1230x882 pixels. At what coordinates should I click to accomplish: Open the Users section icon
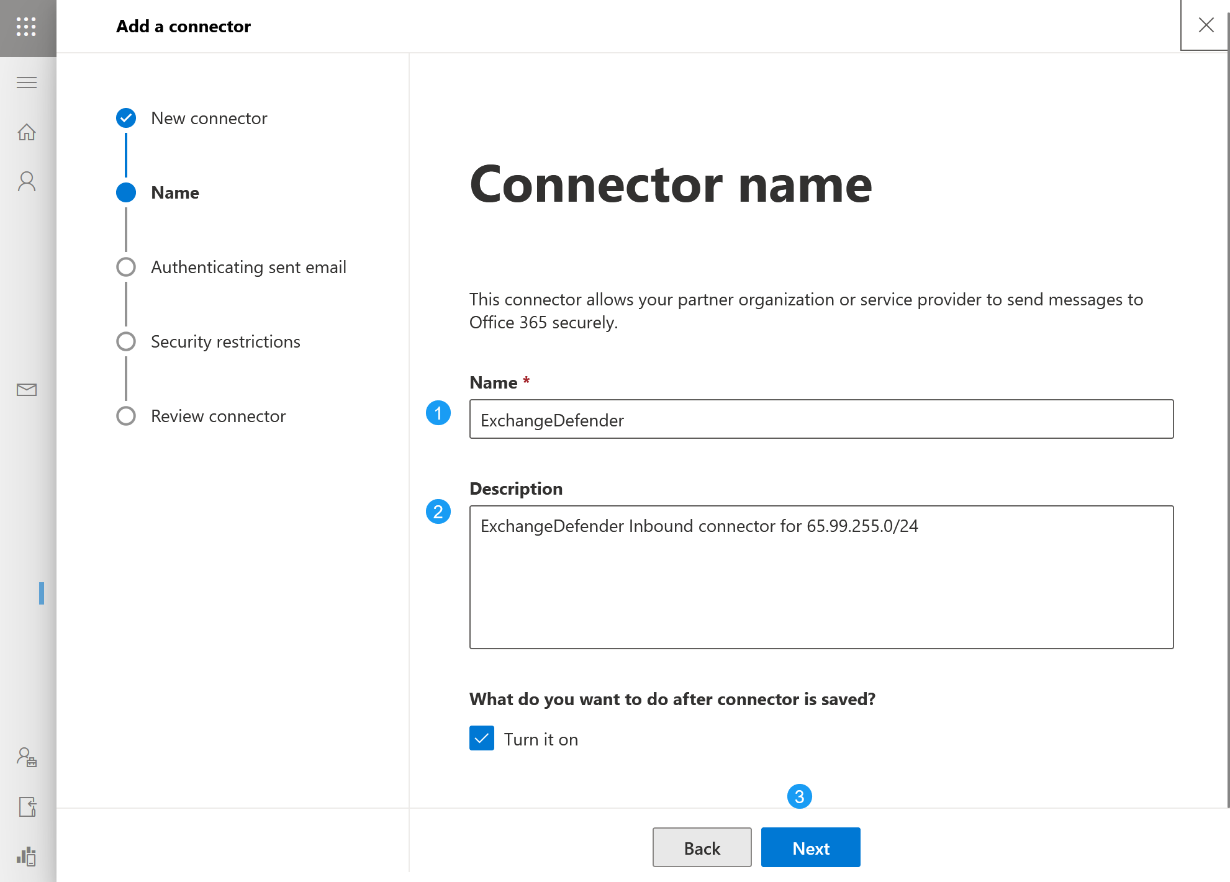point(27,181)
